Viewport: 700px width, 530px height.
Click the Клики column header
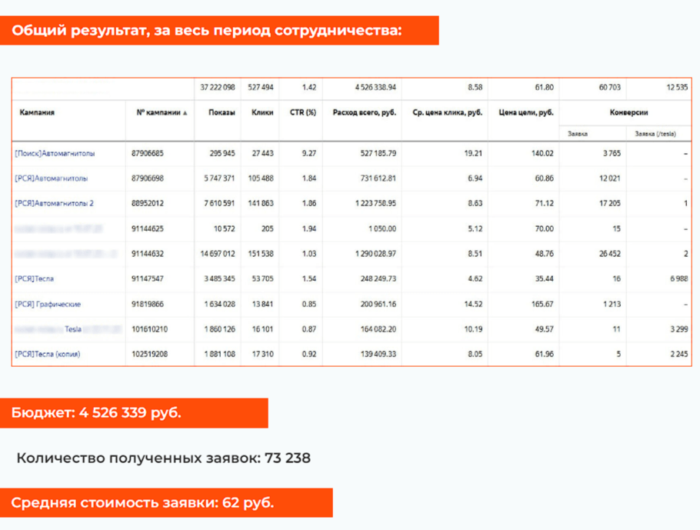point(262,112)
